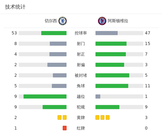Screen dimensions: 162x134
Task: Select the 越位 stat label
Action: (x=81, y=96)
